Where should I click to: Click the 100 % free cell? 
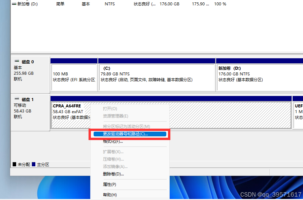[220, 4]
